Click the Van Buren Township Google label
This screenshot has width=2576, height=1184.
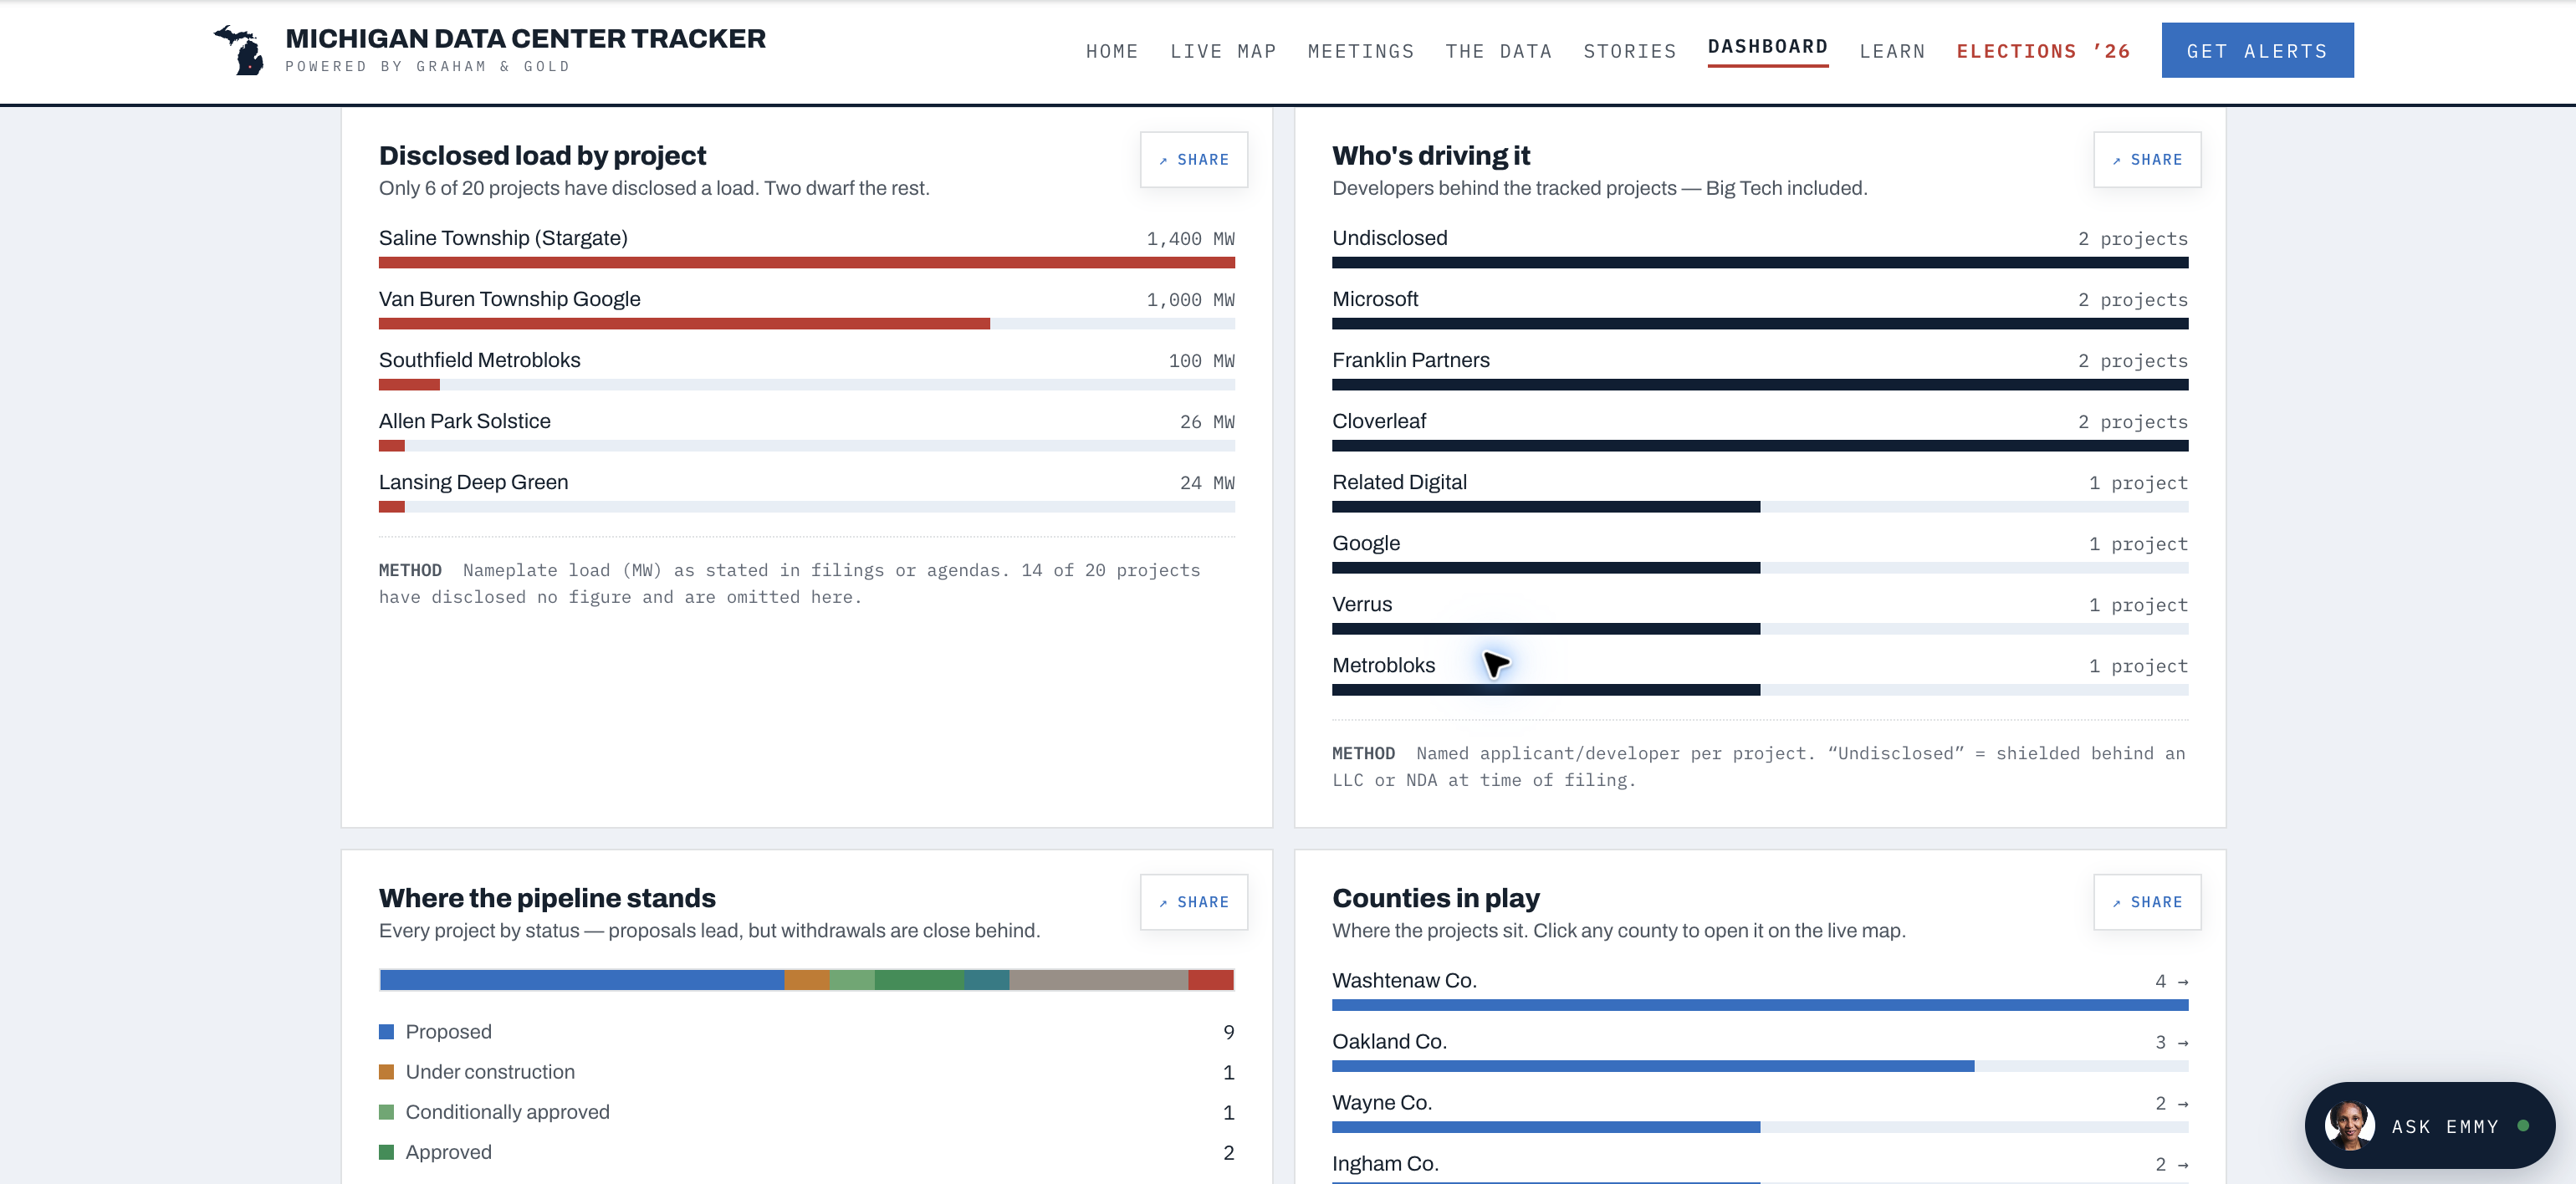coord(509,299)
